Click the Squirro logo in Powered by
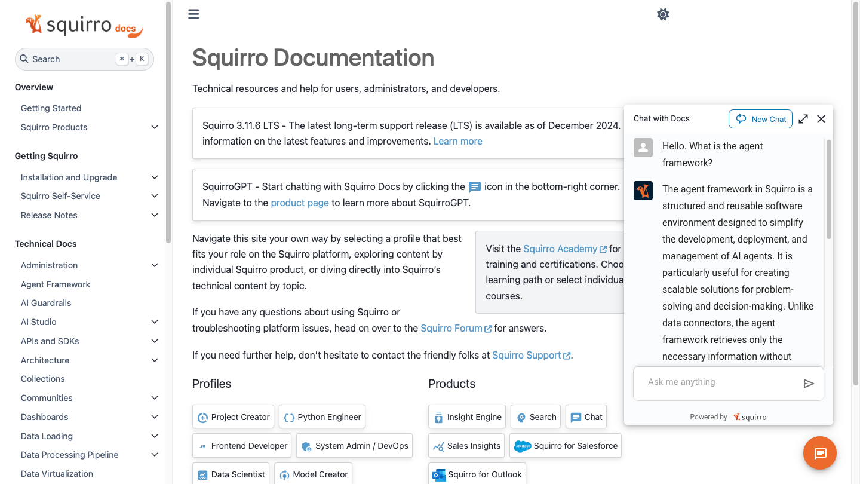Image resolution: width=860 pixels, height=484 pixels. pos(750,417)
